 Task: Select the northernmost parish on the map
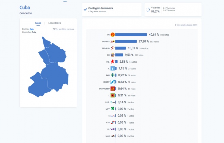coord(46,43)
